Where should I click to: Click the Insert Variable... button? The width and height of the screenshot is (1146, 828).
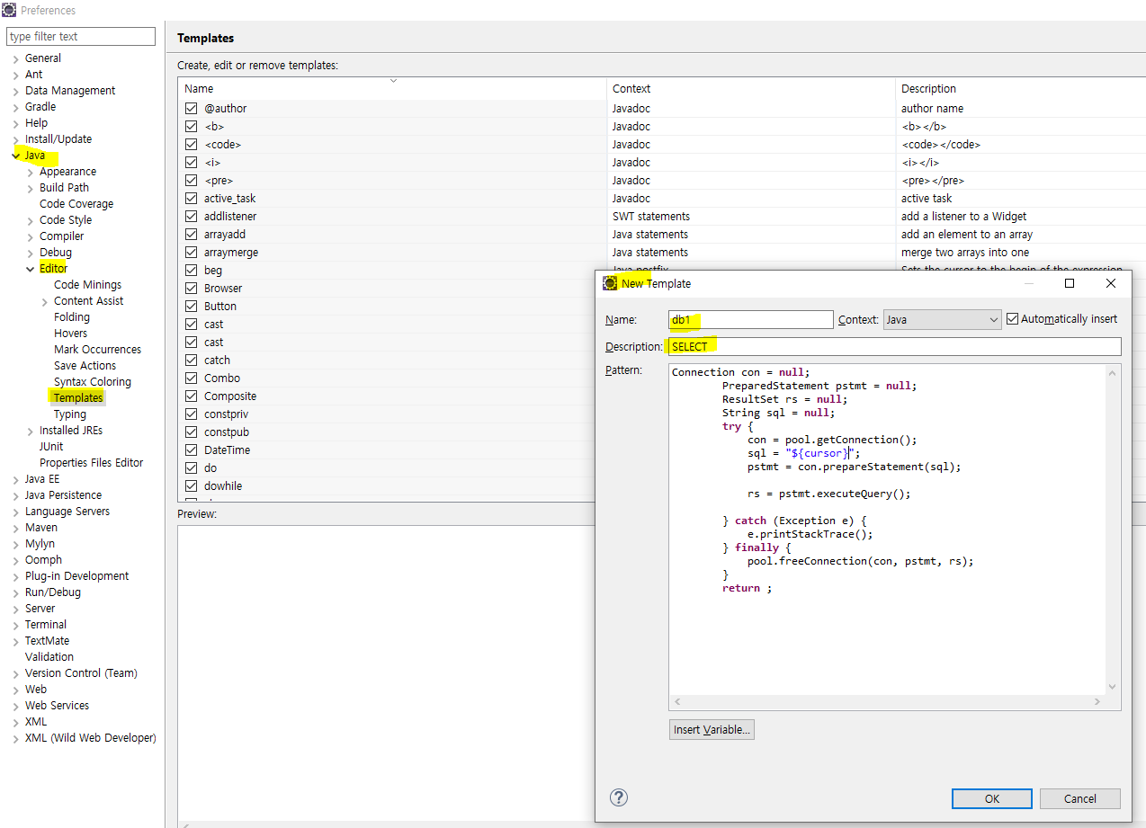[x=712, y=729]
